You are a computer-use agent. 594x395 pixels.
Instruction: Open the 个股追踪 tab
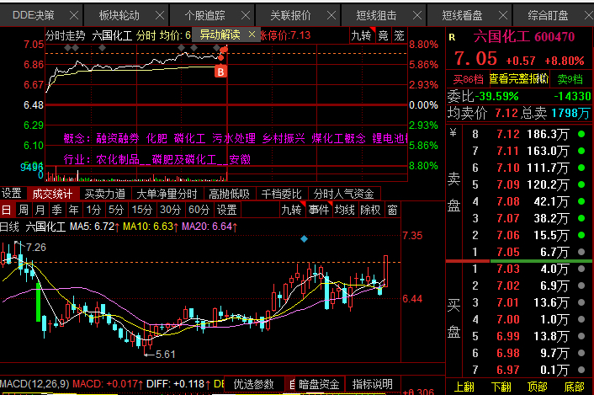205,15
